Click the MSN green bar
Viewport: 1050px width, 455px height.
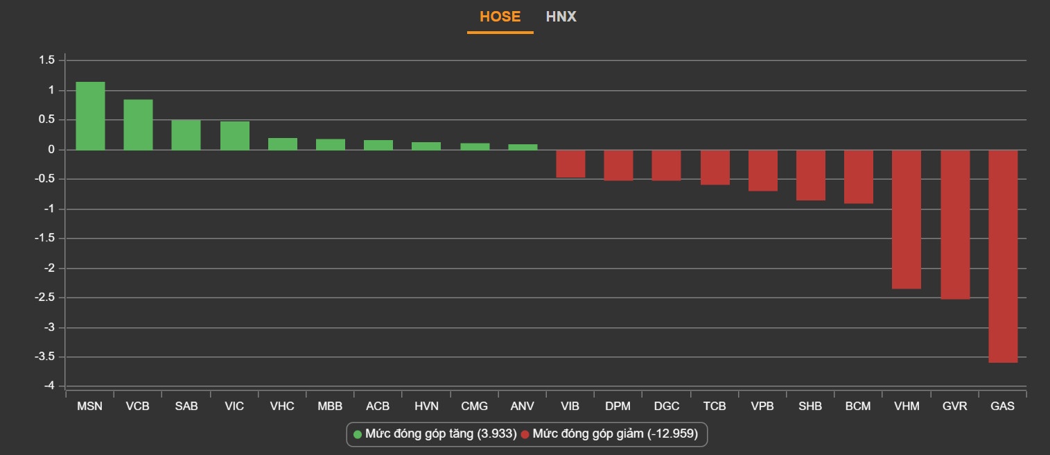tap(90, 116)
